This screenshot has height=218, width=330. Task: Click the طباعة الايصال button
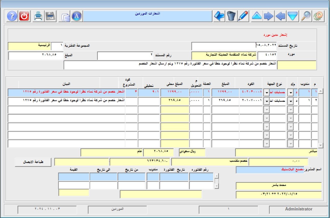click(x=33, y=162)
